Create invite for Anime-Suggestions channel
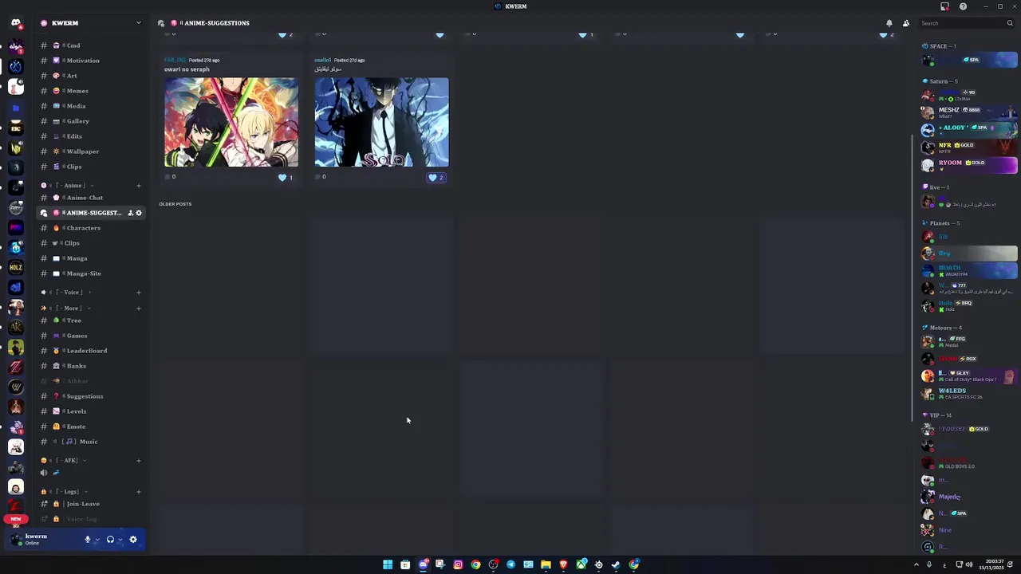Viewport: 1021px width, 574px height. 131,213
